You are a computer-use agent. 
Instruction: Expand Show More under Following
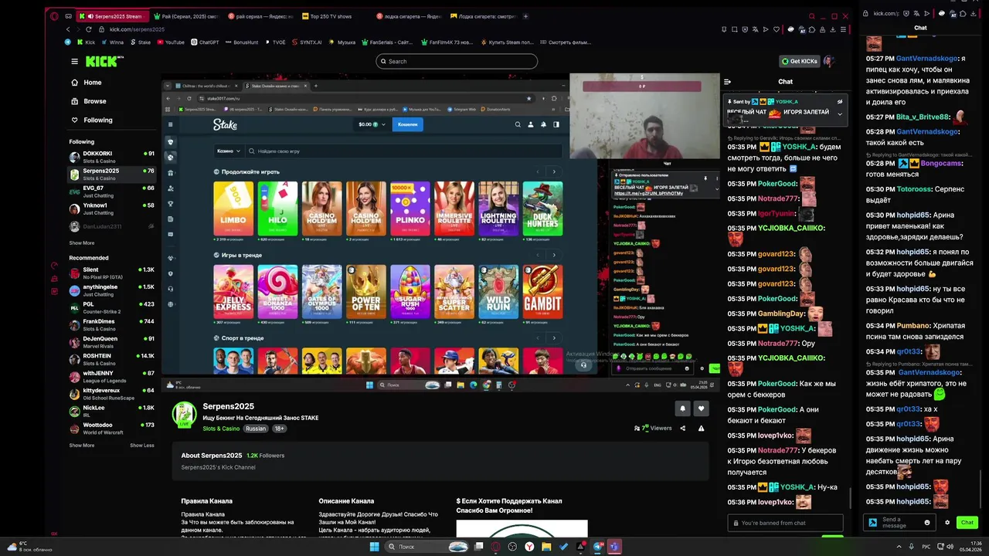point(81,243)
